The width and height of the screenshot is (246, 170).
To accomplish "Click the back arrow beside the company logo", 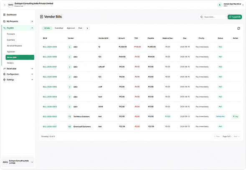I will (x=5, y=5).
